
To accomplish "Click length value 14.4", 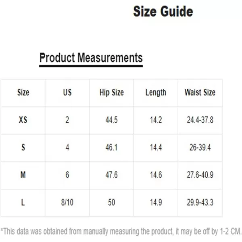I will click(x=156, y=147).
